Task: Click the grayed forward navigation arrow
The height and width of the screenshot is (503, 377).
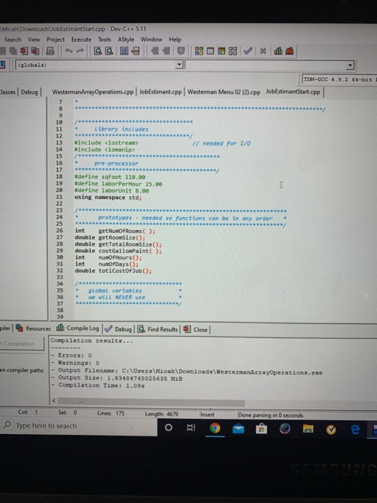Action: 166,51
